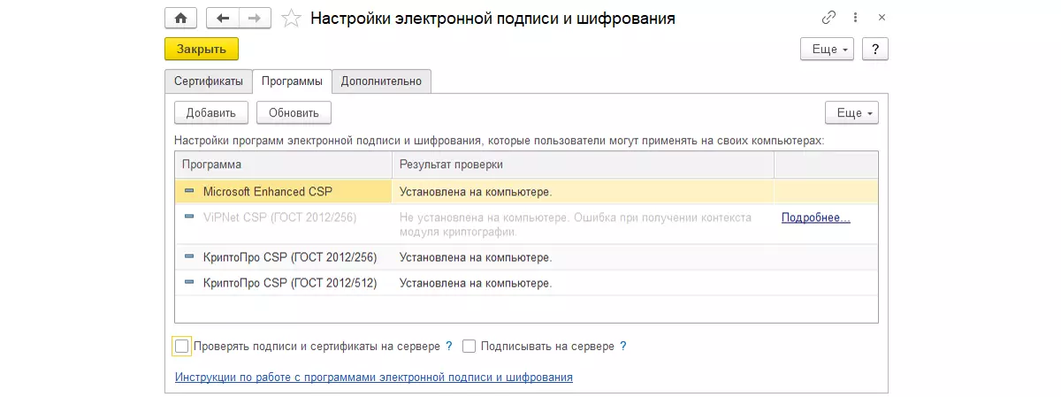
Task: Select the КриптоПро CSP (ГОСТ 2012/512) row
Action: pos(290,283)
